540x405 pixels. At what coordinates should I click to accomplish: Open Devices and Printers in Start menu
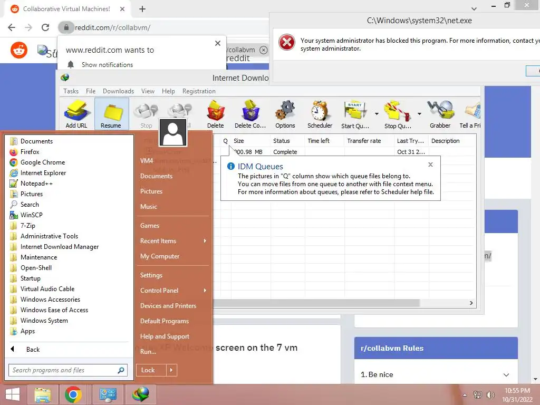click(168, 305)
